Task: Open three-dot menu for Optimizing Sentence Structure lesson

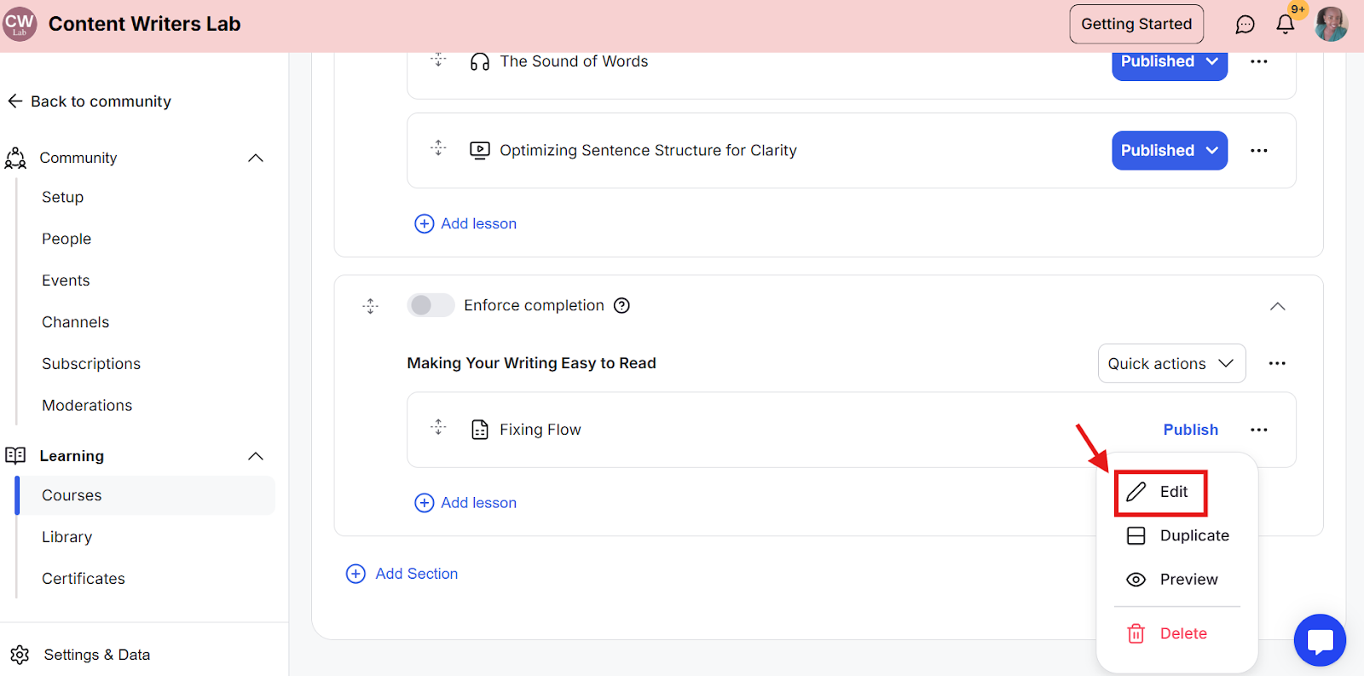Action: click(x=1258, y=151)
